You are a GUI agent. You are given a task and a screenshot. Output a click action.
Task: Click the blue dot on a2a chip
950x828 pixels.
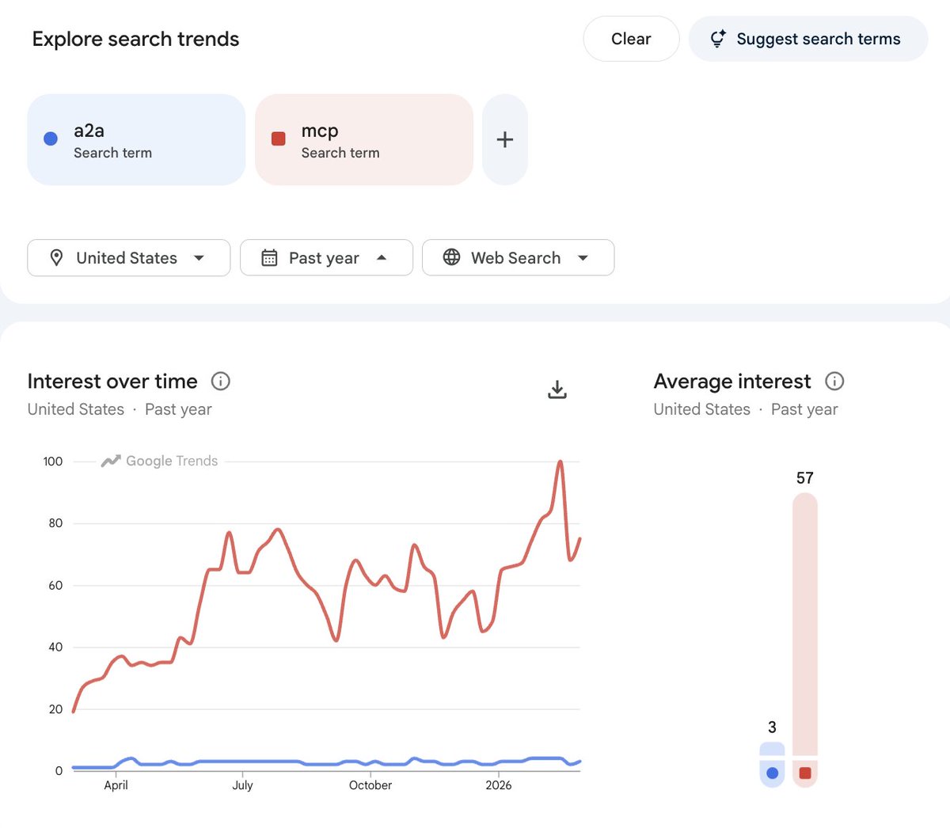click(51, 139)
